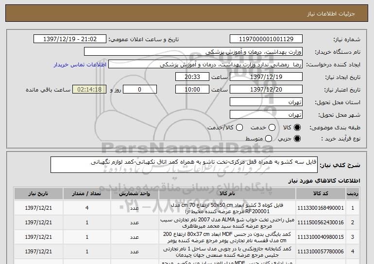Screen dimensions: 374x264
Task: Click need date 1397/12/21 in row 3
Action: pyautogui.click(x=38, y=237)
